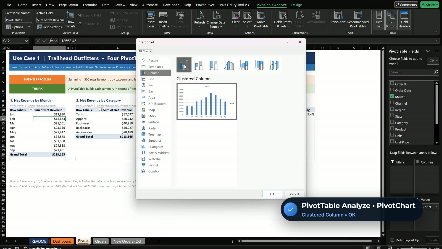Expand the Name Box dropdown
The width and height of the screenshot is (442, 249).
coord(27,41)
